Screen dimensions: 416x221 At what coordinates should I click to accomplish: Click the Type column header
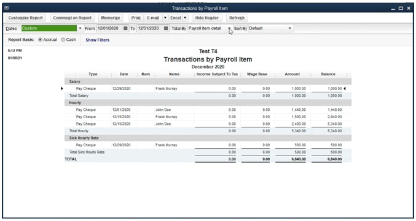point(93,74)
